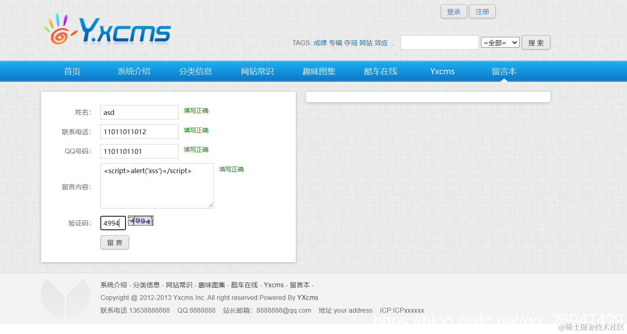Click the 夺冠 tag link
This screenshot has height=334, width=627.
(x=351, y=43)
